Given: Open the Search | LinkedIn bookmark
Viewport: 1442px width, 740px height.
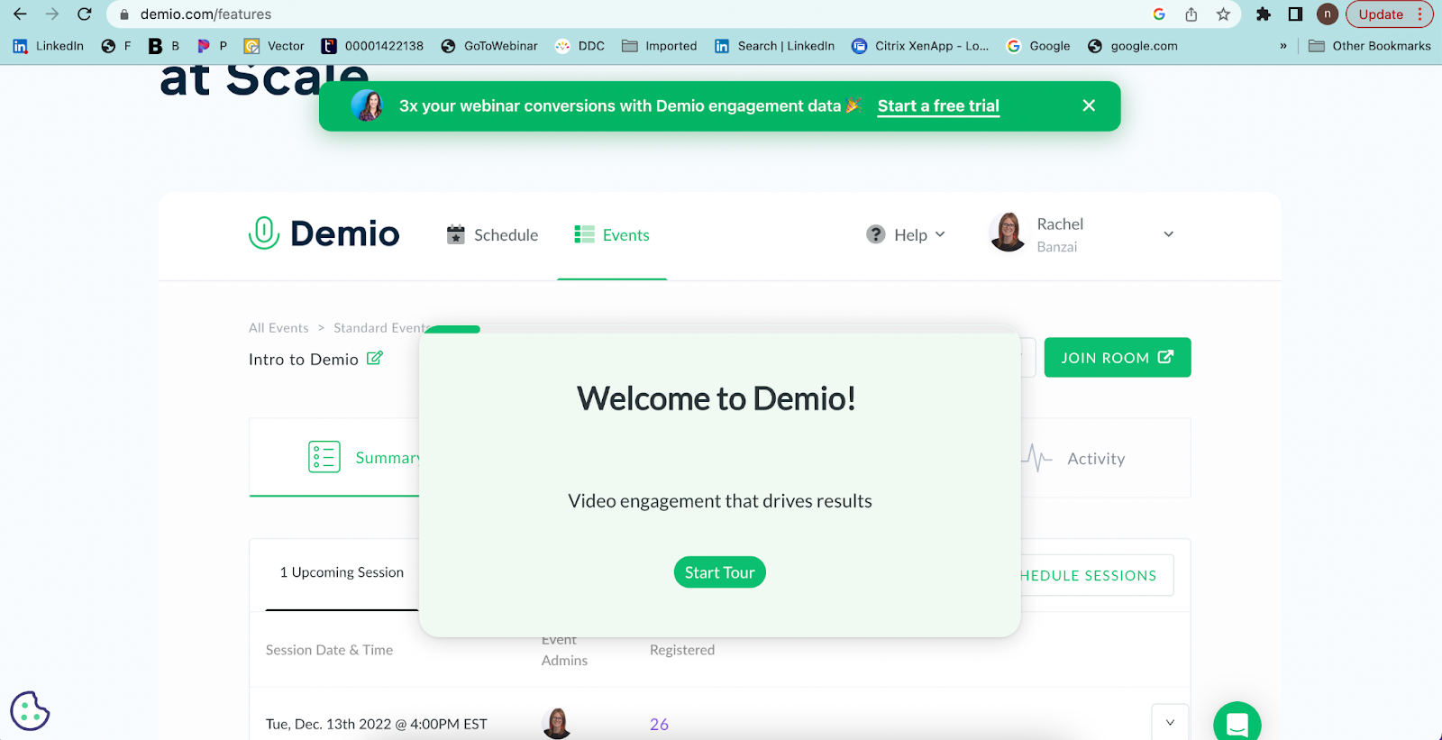Looking at the screenshot, I should pos(775,46).
